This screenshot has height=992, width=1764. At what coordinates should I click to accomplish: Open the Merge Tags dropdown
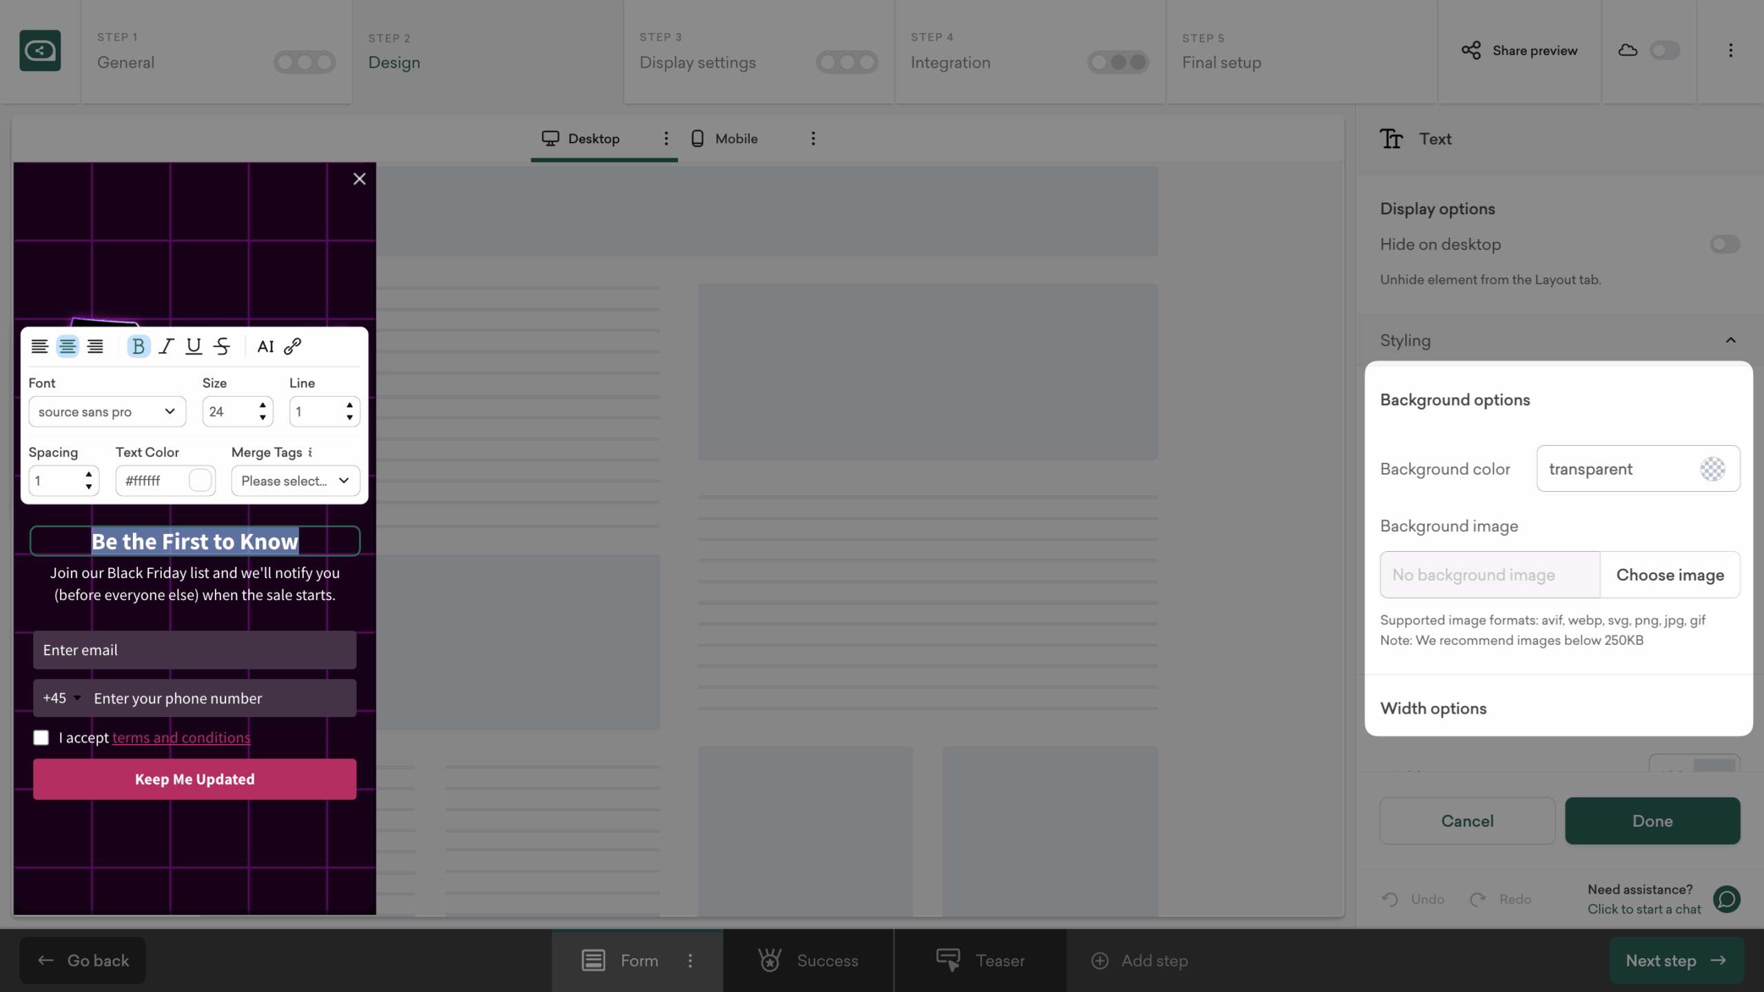(x=295, y=480)
